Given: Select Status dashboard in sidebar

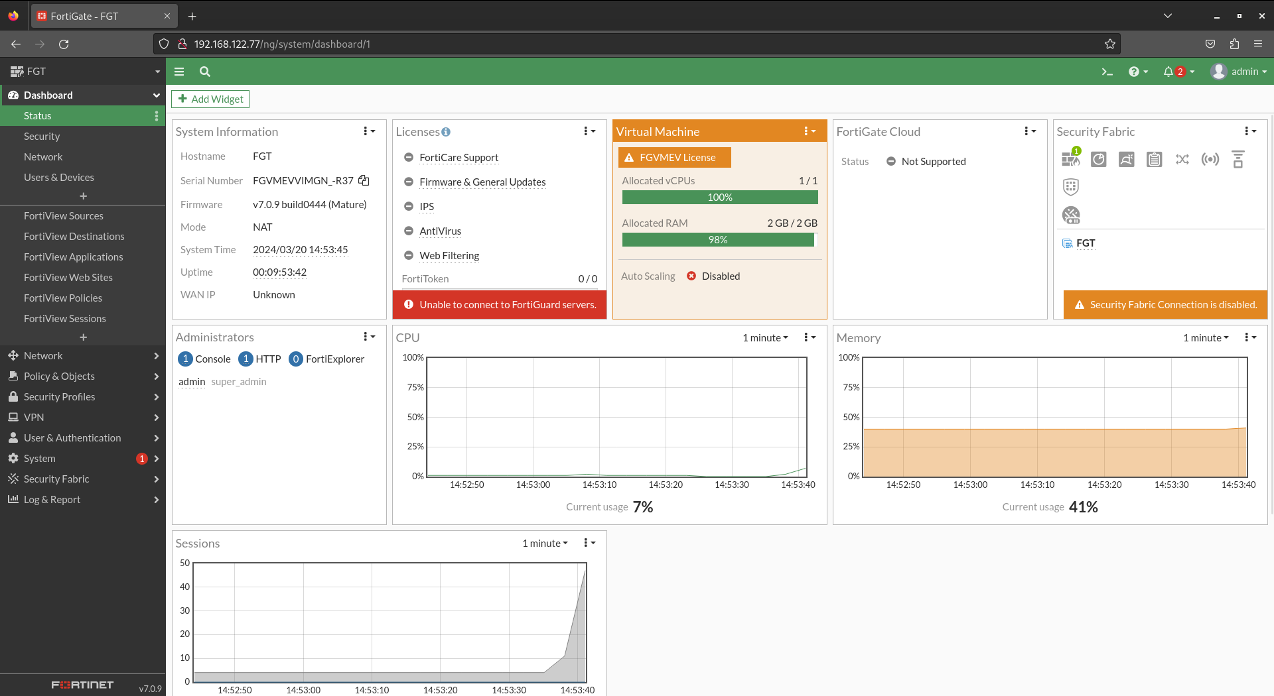Looking at the screenshot, I should tap(83, 116).
